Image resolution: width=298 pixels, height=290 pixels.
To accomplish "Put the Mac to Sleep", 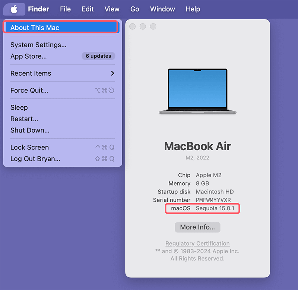I will click(62, 107).
